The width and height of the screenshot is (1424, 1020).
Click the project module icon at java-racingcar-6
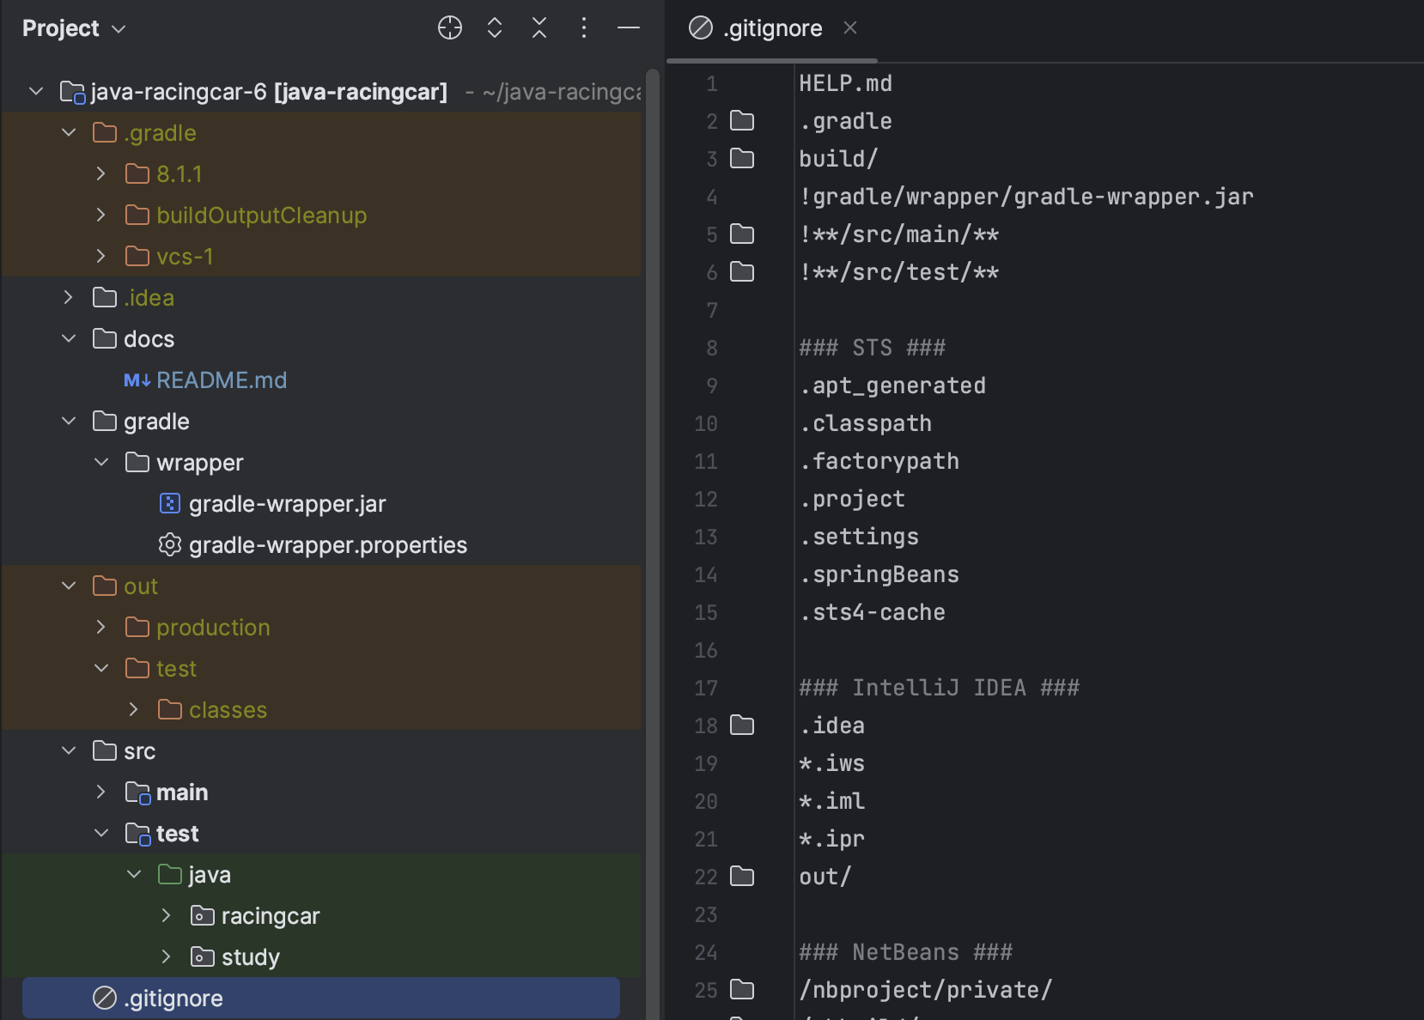pyautogui.click(x=72, y=92)
